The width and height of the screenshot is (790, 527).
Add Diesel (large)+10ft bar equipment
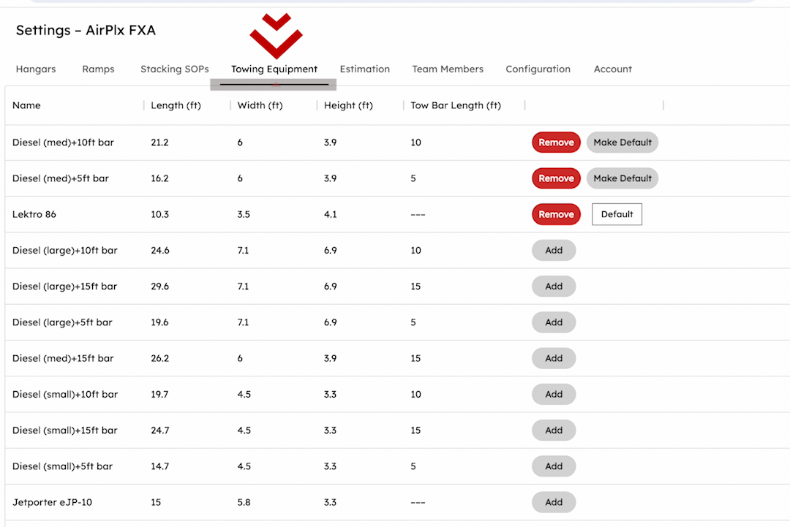[554, 250]
